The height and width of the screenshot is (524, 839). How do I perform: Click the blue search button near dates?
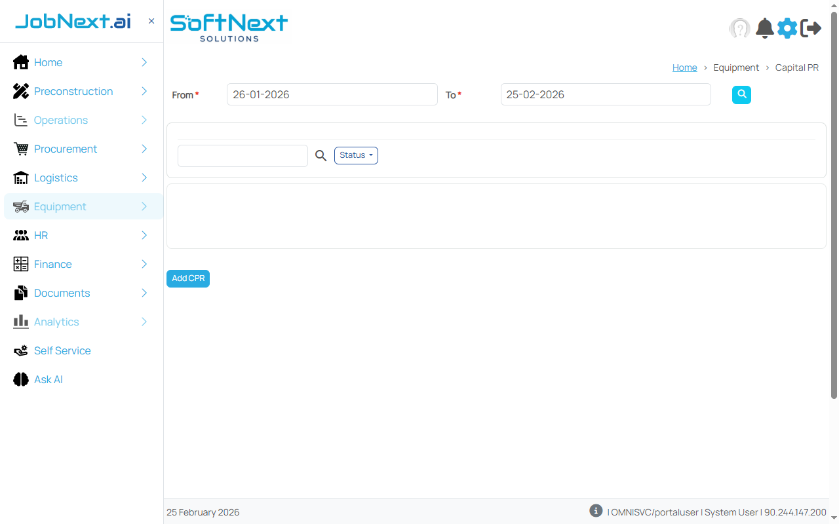click(x=741, y=94)
